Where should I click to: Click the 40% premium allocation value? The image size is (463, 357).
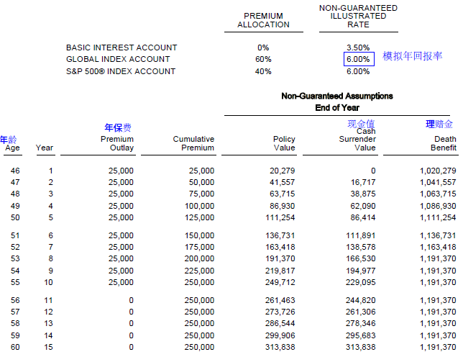(263, 71)
